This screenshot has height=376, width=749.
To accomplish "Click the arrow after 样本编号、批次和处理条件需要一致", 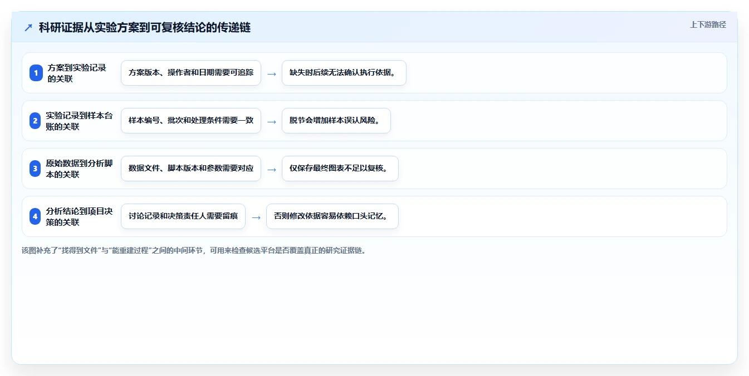I will (x=272, y=121).
